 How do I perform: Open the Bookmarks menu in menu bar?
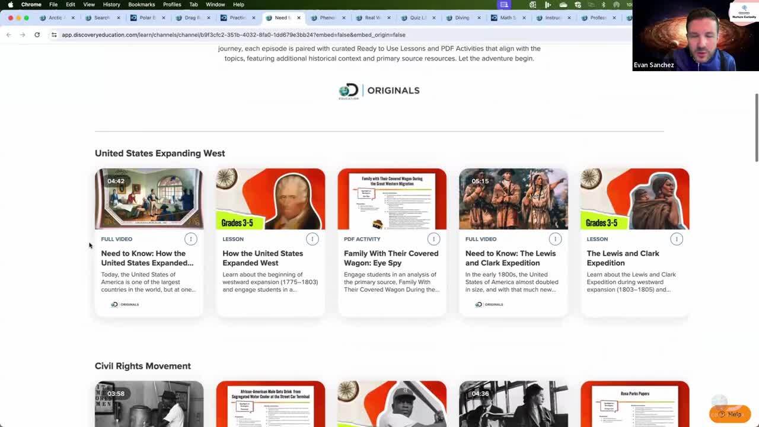pos(141,5)
